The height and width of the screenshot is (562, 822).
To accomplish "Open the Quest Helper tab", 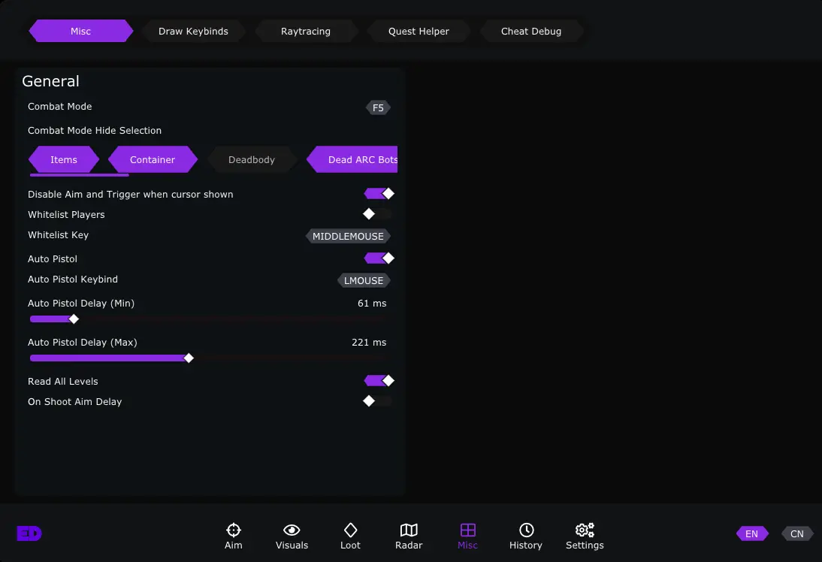I will click(x=419, y=32).
